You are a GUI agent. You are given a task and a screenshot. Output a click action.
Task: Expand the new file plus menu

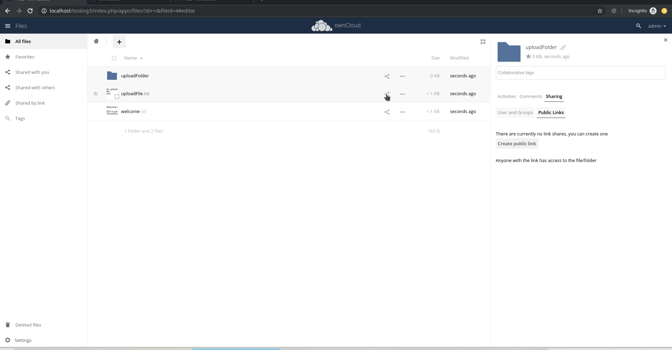(x=119, y=42)
